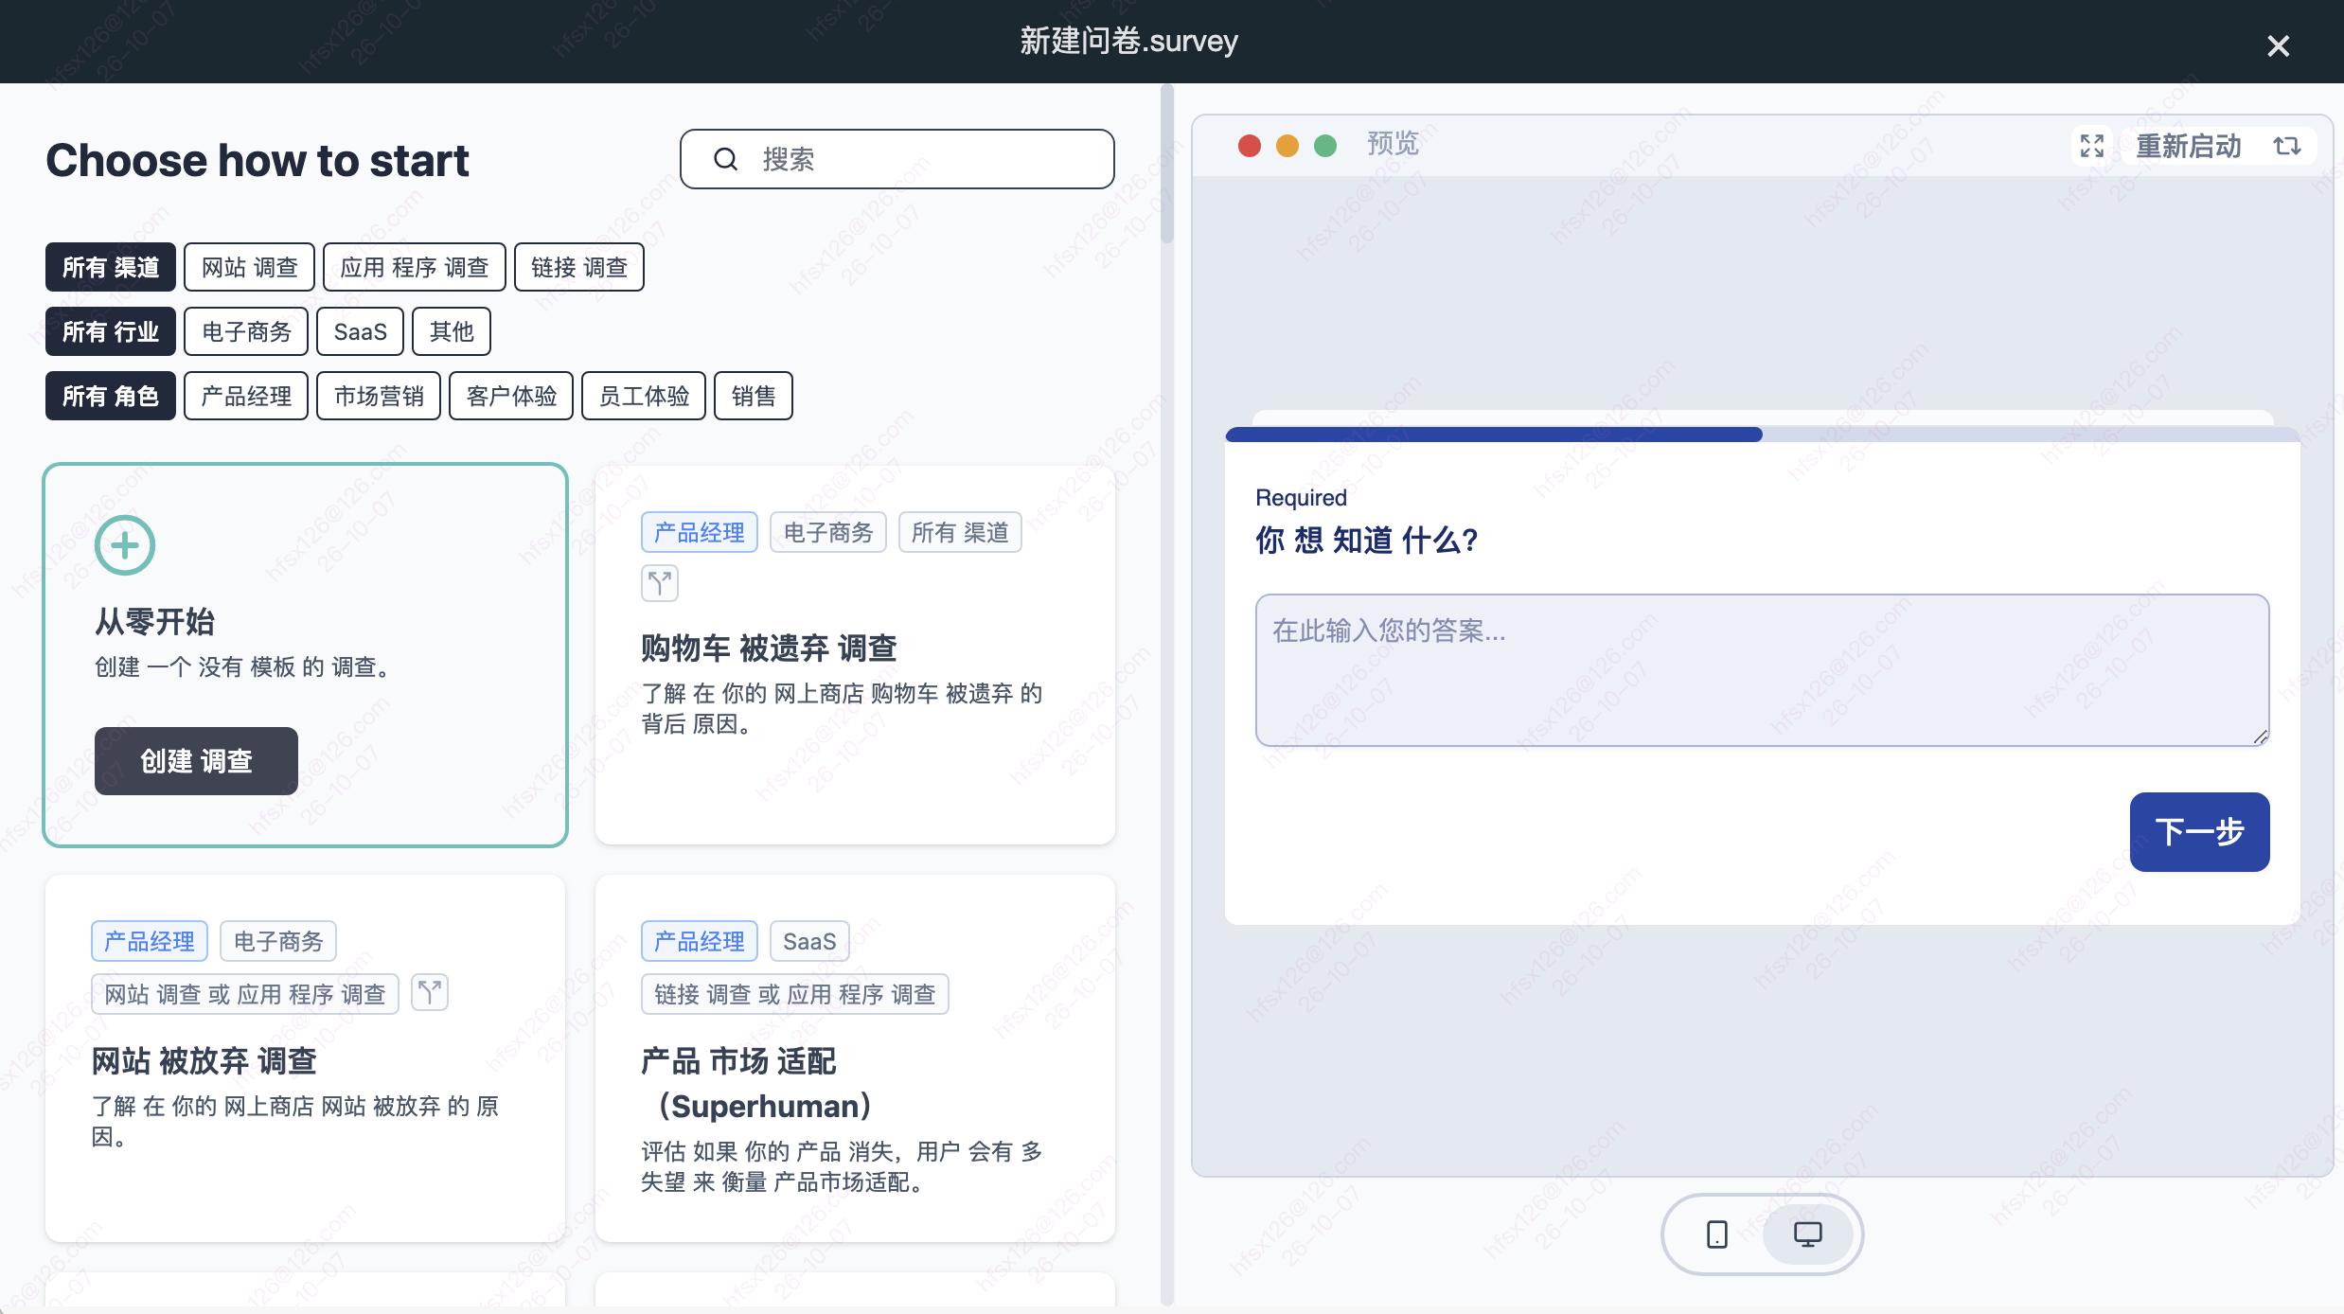Filter by 销售 role
2344x1314 pixels.
tap(754, 396)
